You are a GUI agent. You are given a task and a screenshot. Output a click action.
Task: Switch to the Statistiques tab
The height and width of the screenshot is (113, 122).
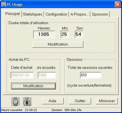pos(33,14)
